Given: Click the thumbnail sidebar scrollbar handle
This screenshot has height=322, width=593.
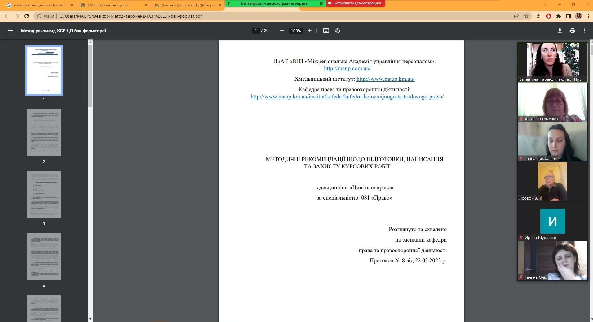Looking at the screenshot, I should pos(91,76).
